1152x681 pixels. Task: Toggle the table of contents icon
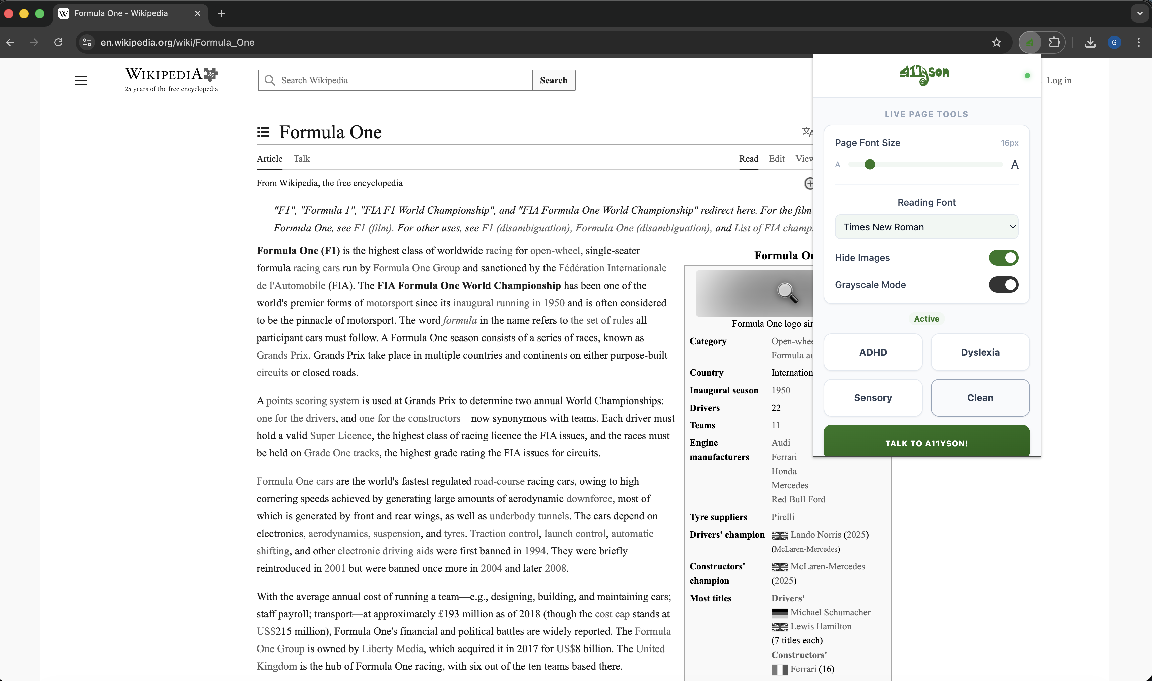click(263, 132)
